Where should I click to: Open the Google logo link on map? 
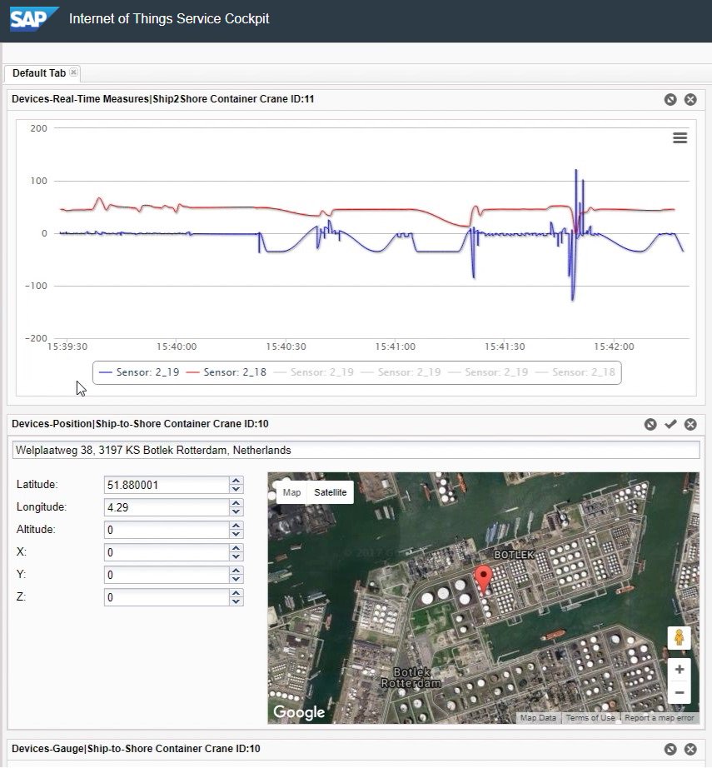(x=299, y=712)
